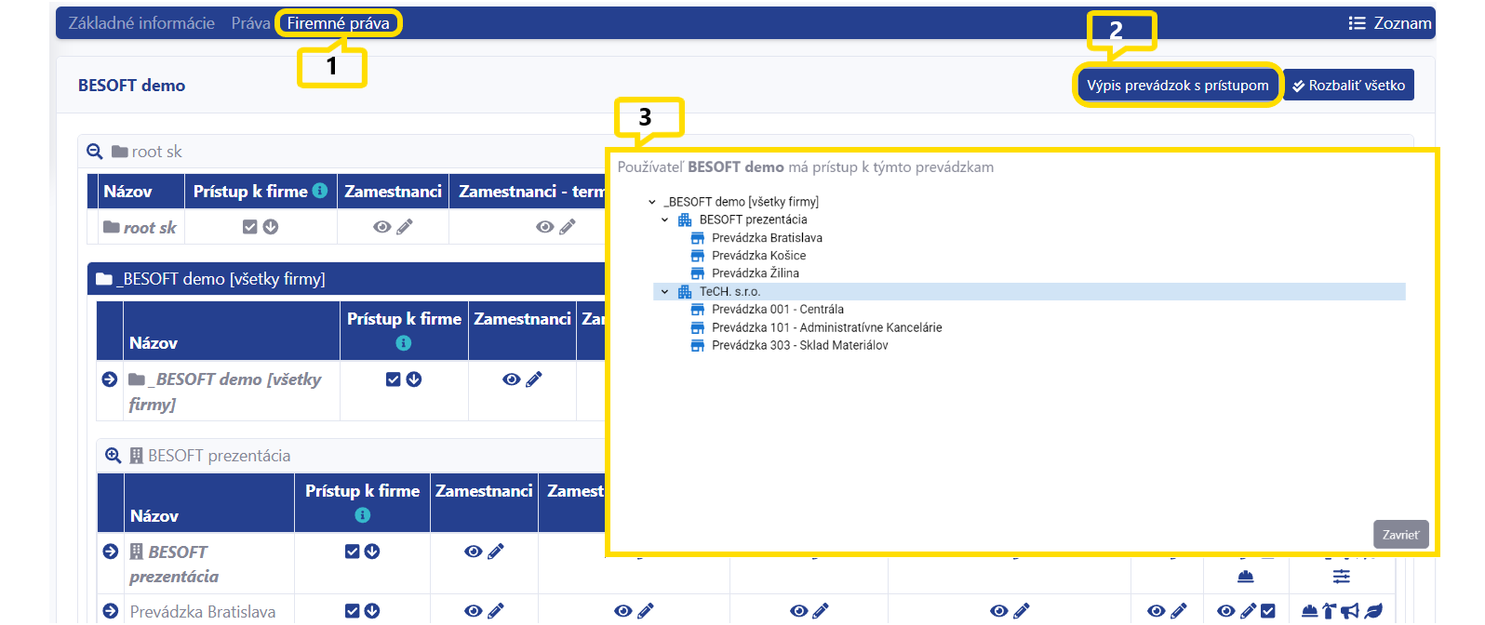
Task: Toggle Prístup k firme checkbox for _BESOFT demo [všetky firmy]
Action: click(394, 379)
